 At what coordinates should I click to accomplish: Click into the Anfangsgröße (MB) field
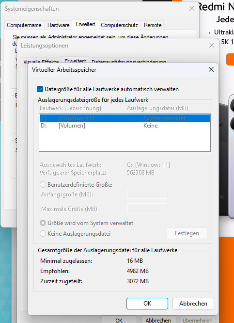click(147, 194)
